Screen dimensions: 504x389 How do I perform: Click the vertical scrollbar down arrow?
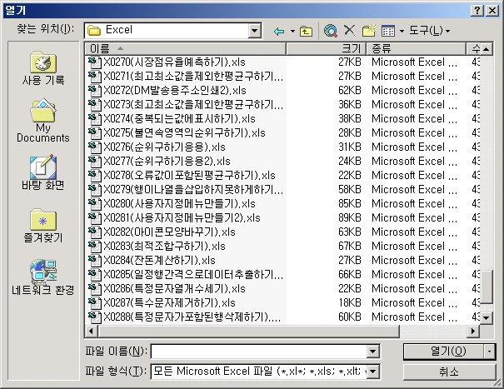[487, 318]
